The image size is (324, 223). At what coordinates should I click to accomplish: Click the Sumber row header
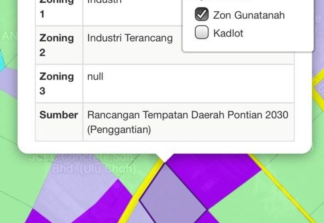point(59,115)
